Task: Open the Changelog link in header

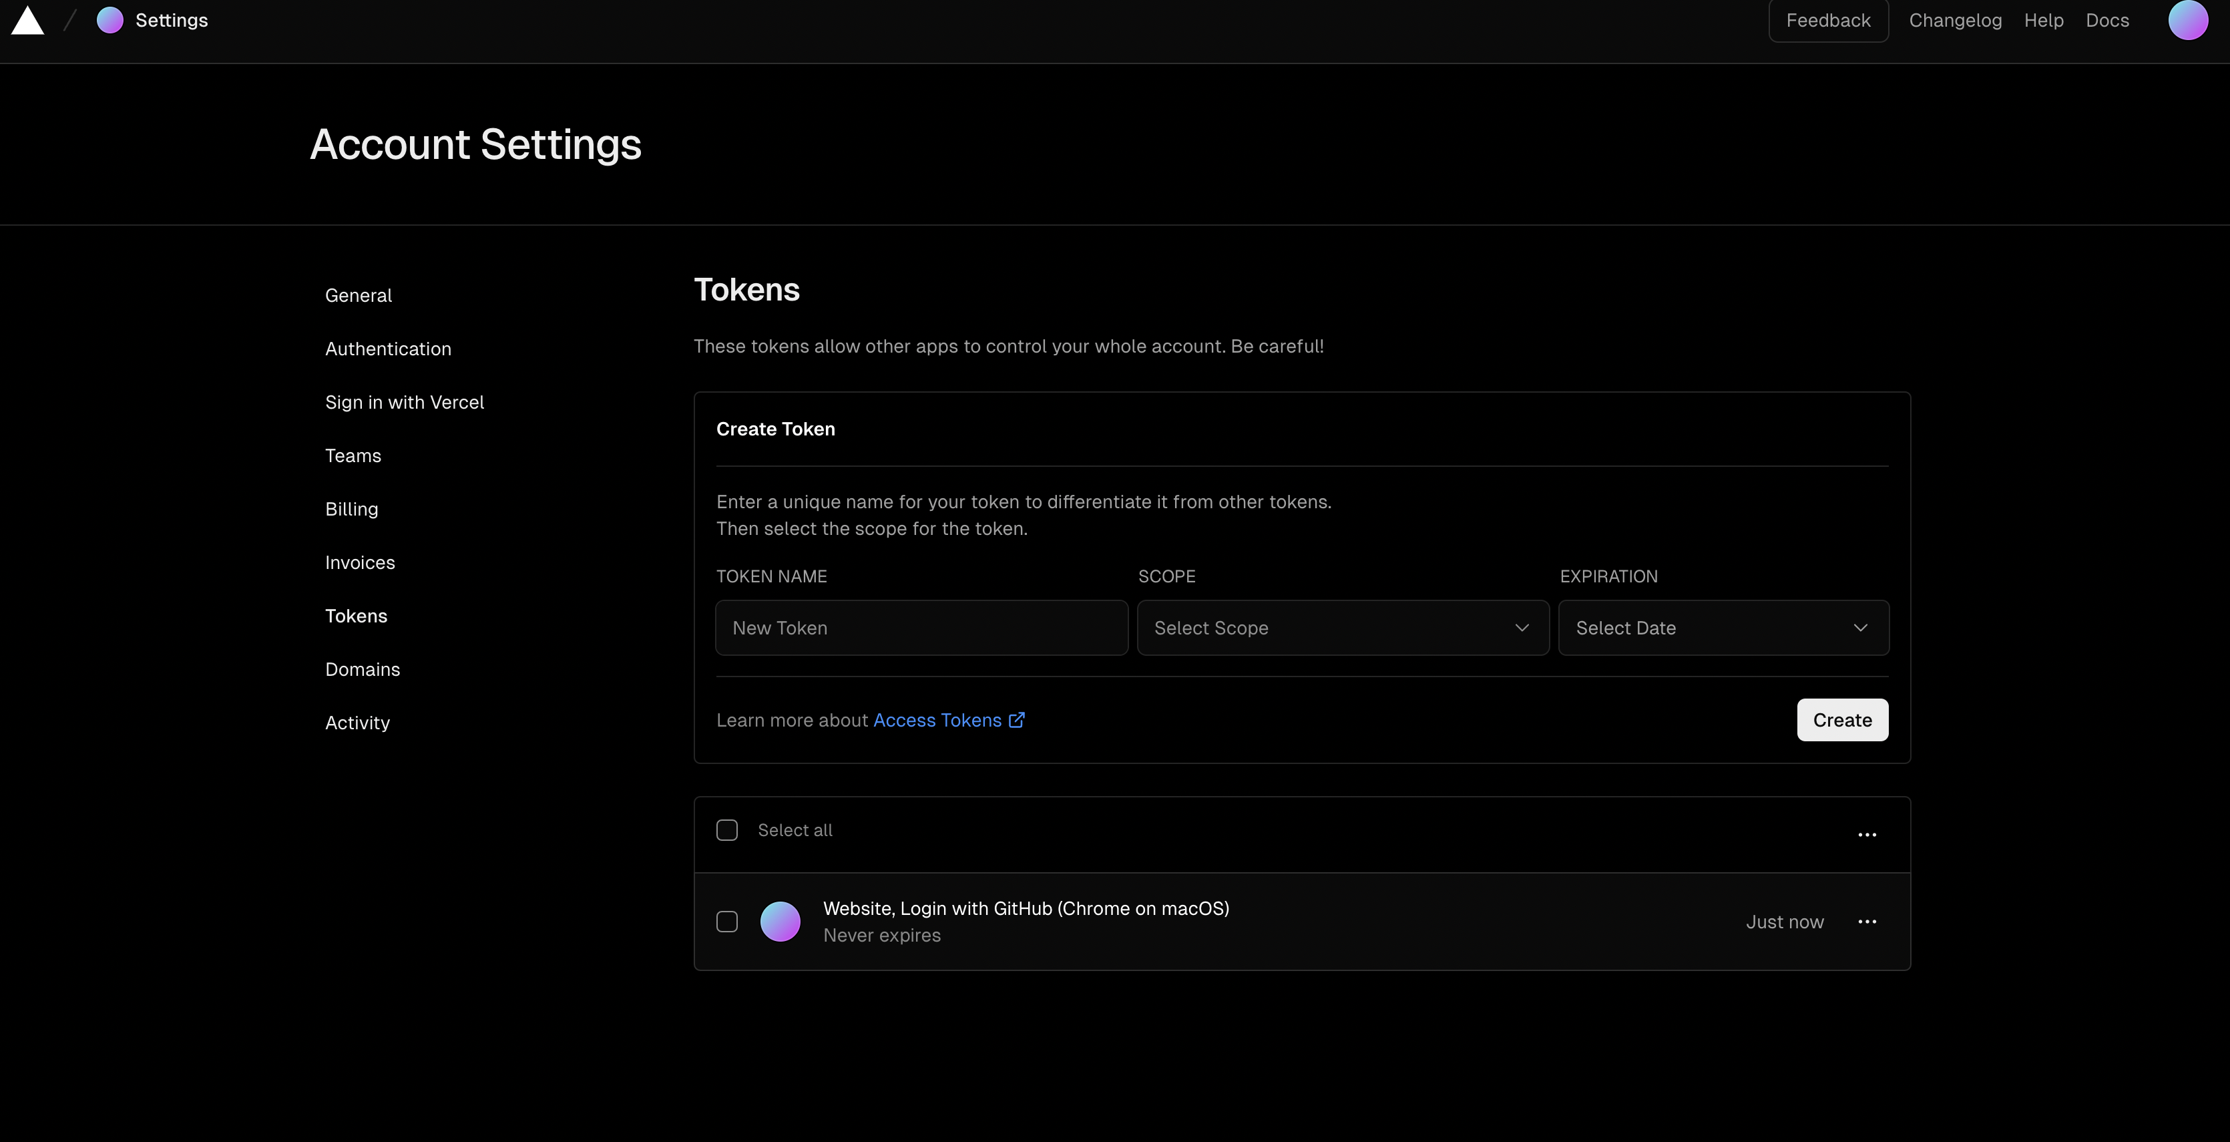Action: coord(1955,21)
